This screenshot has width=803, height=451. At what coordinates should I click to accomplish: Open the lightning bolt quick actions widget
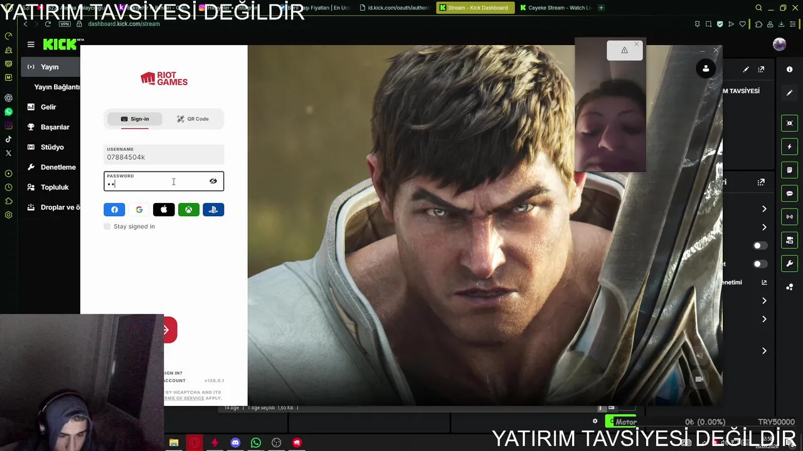click(790, 147)
